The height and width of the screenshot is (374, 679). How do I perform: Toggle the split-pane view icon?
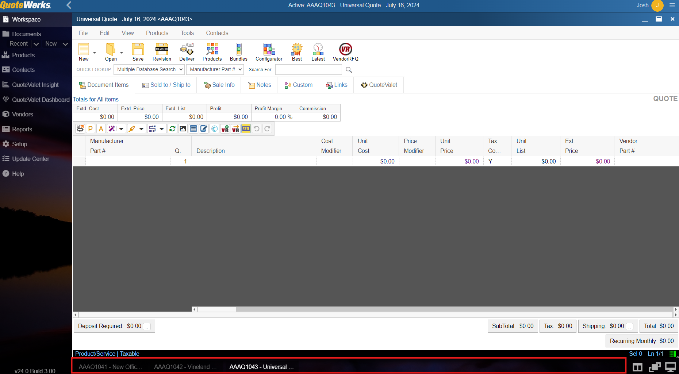(x=637, y=367)
